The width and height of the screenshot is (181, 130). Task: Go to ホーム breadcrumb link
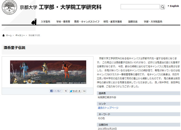(x=9, y=35)
